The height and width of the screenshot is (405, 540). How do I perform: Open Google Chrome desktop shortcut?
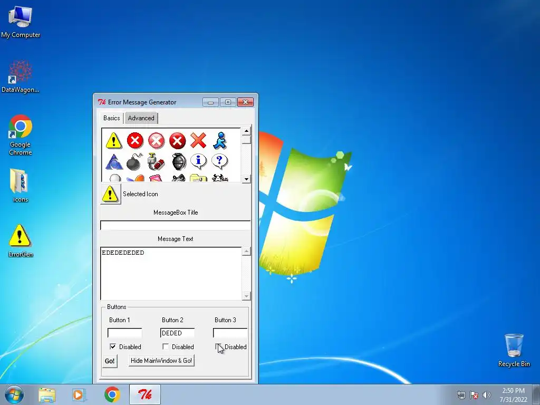pyautogui.click(x=21, y=135)
